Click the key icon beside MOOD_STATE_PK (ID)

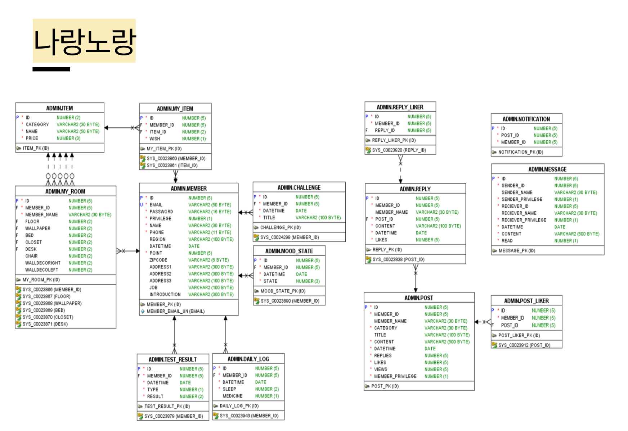257,291
